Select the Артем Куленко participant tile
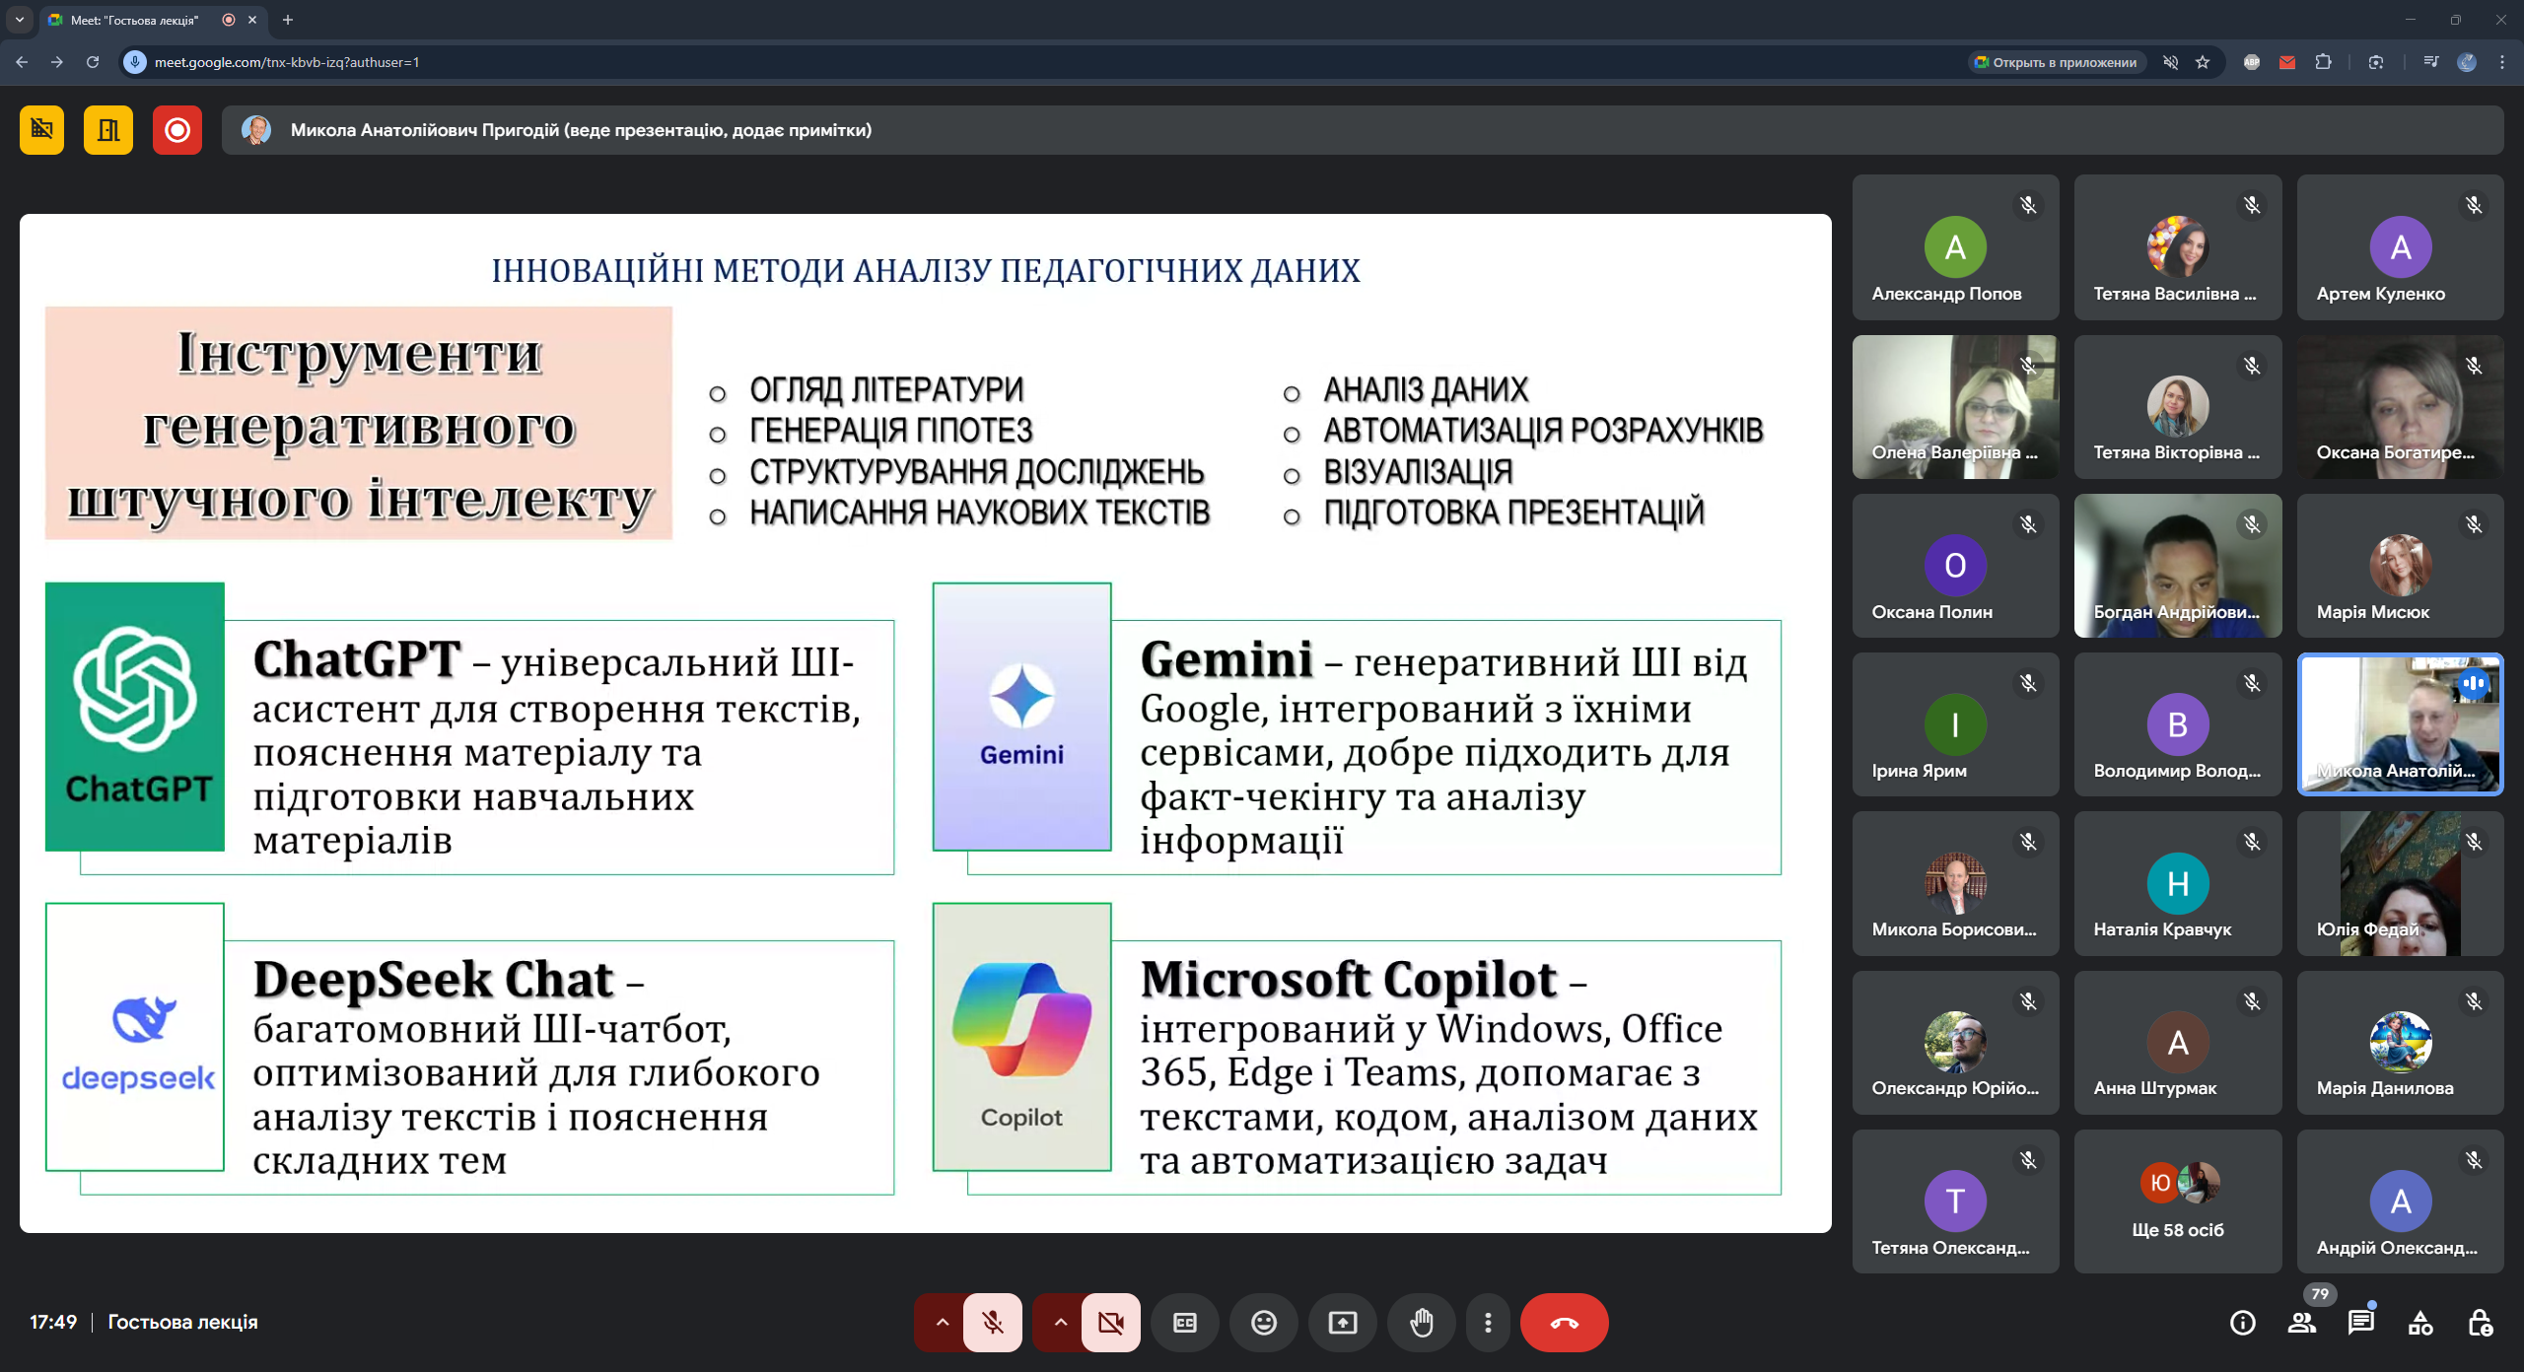This screenshot has height=1372, width=2524. click(x=2400, y=247)
